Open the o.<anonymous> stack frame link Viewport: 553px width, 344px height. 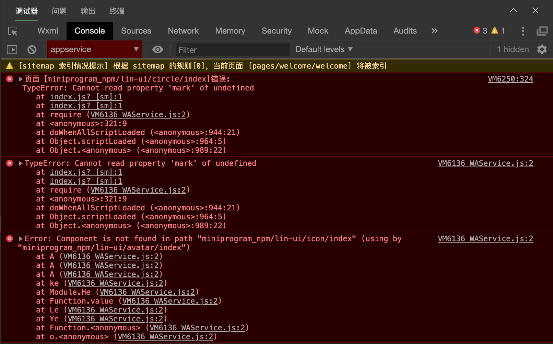click(x=166, y=337)
